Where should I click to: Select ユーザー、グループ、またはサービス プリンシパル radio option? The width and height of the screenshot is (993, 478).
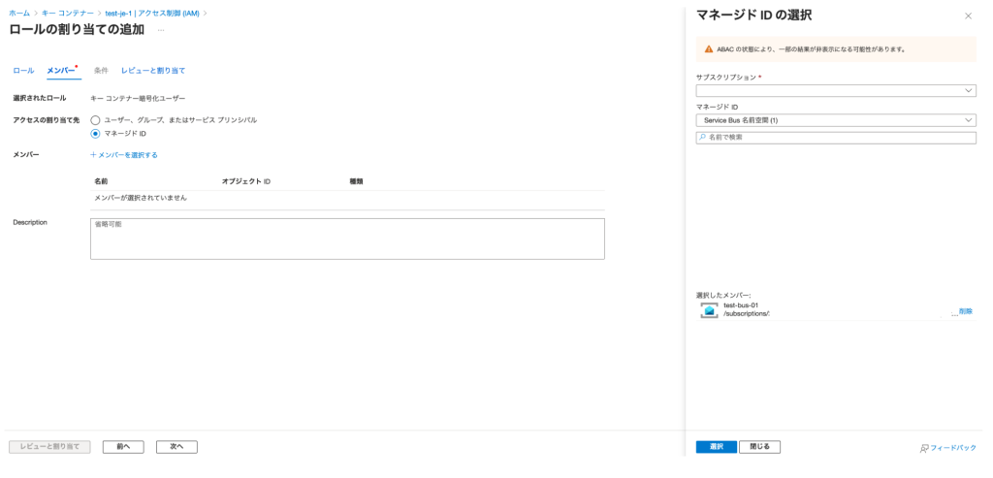(95, 120)
